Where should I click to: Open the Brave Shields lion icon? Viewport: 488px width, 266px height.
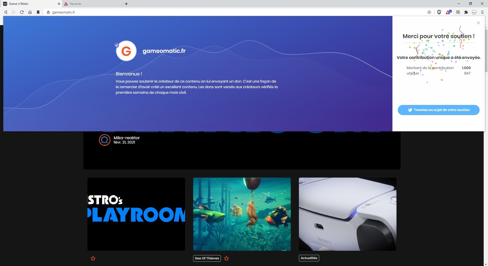[439, 12]
